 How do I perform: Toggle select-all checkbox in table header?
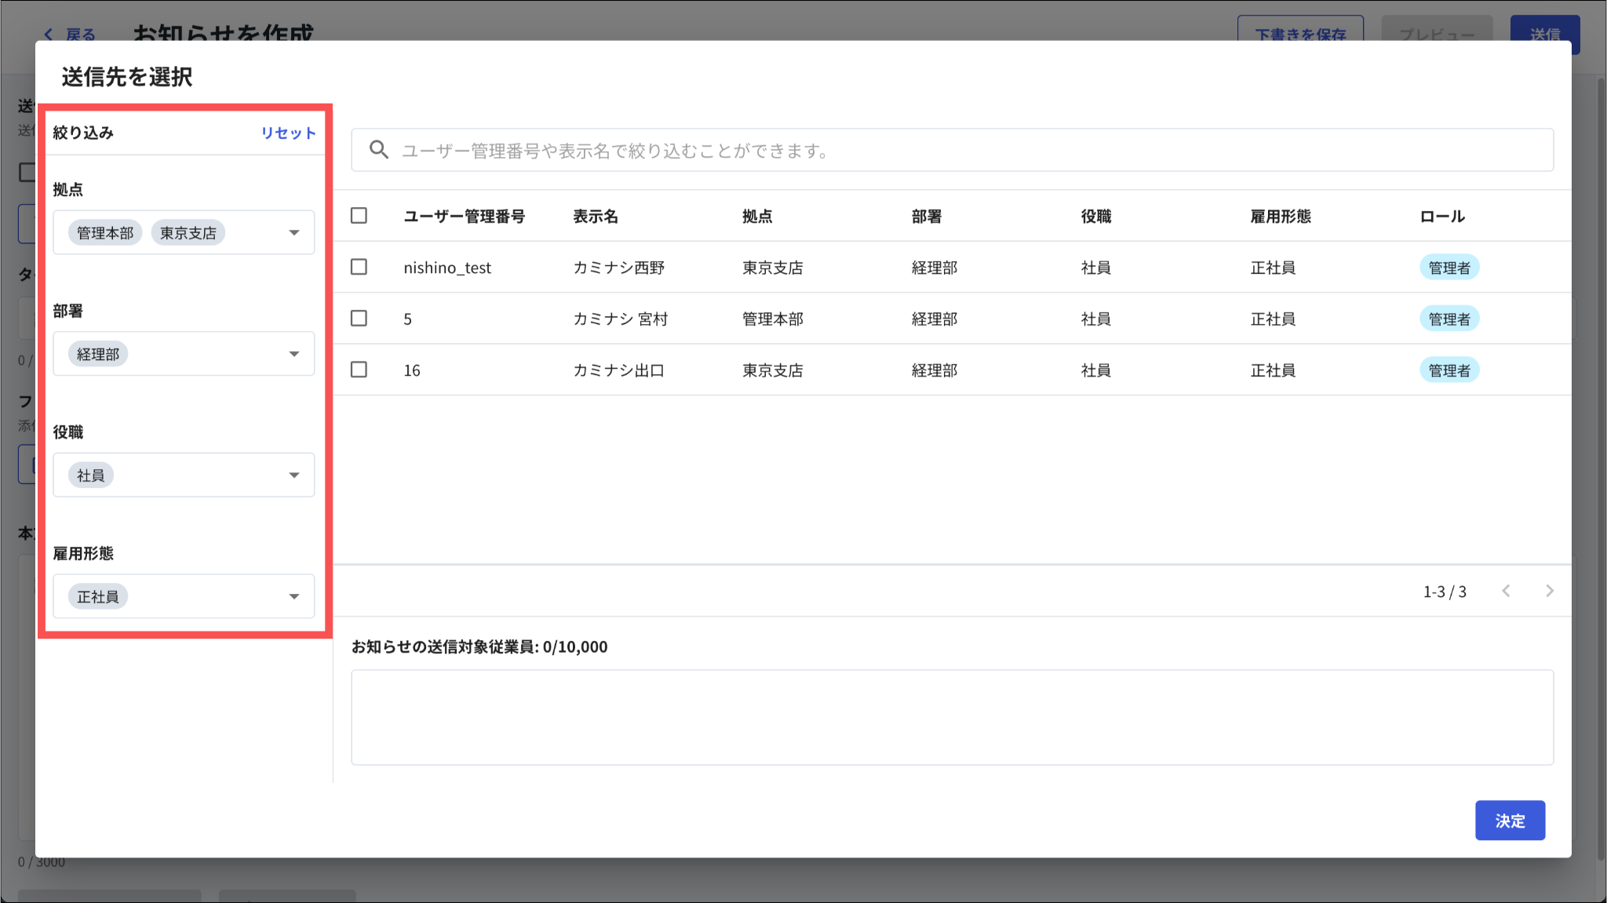click(x=359, y=216)
